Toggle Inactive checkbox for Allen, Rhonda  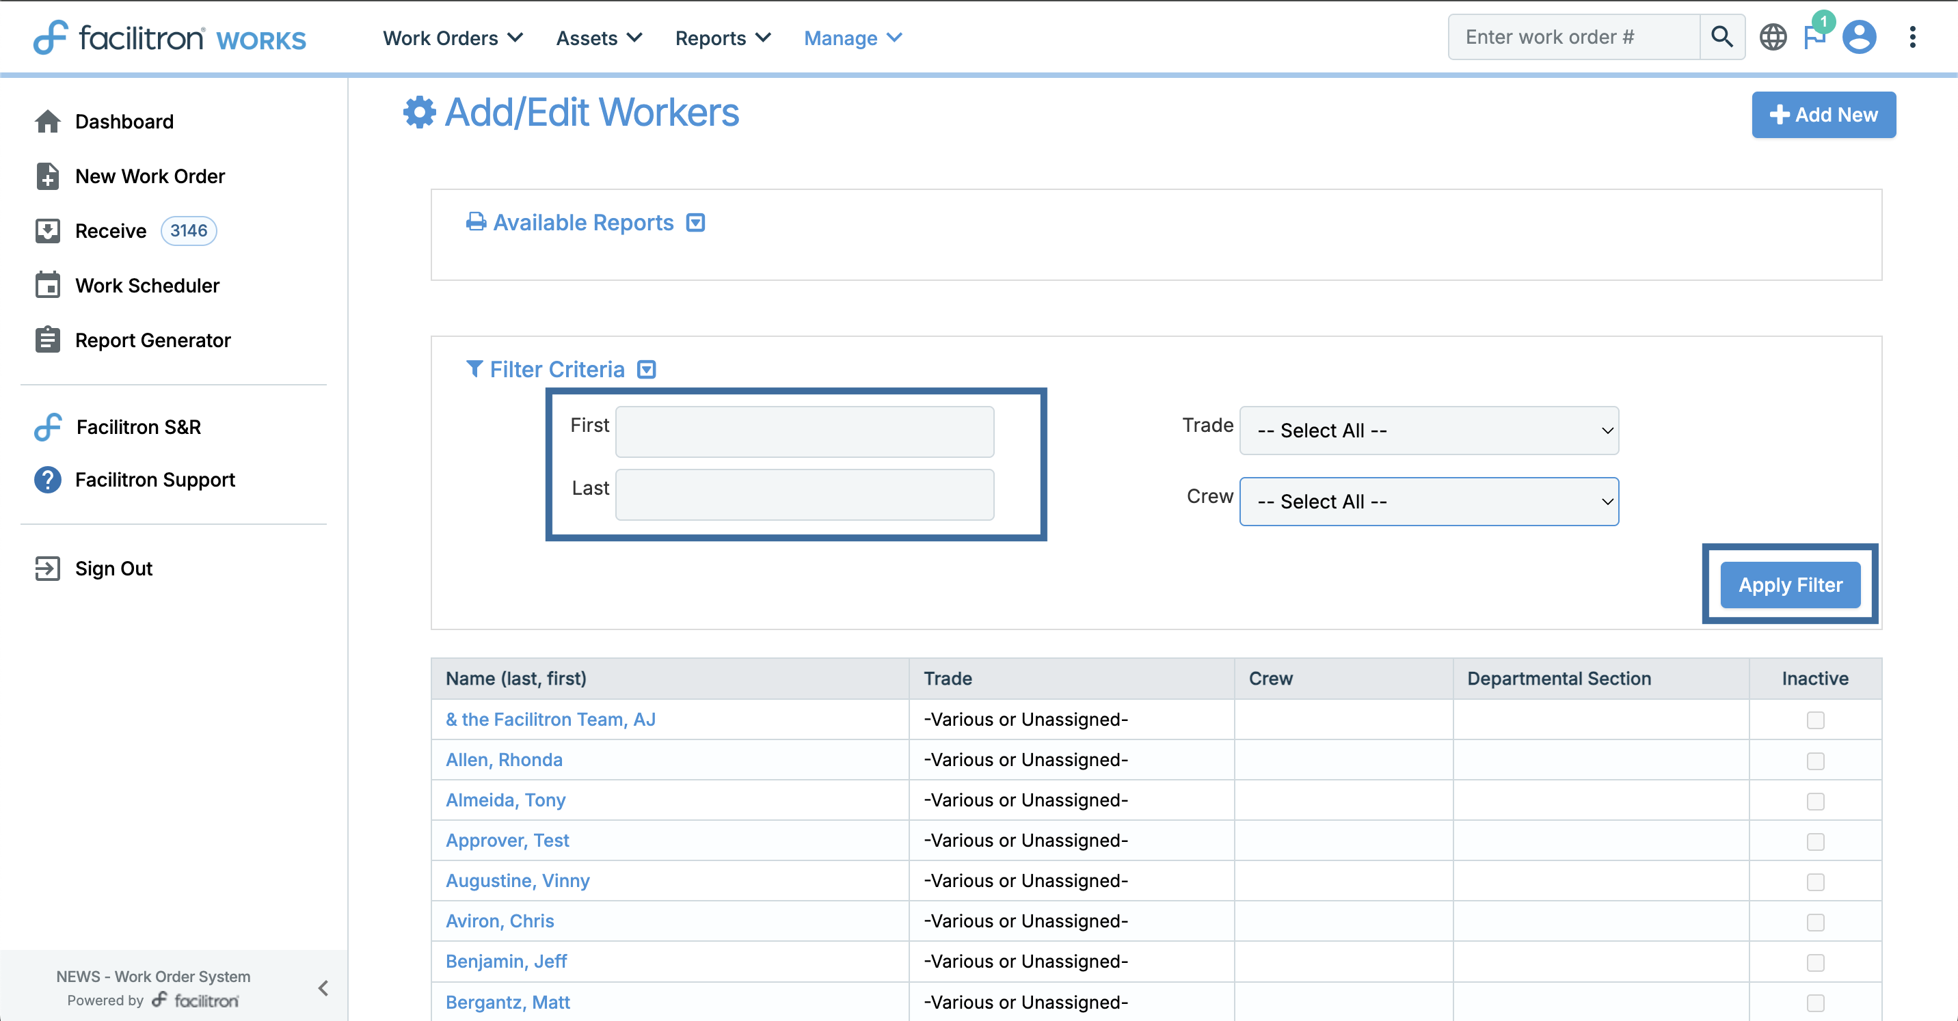(x=1815, y=761)
